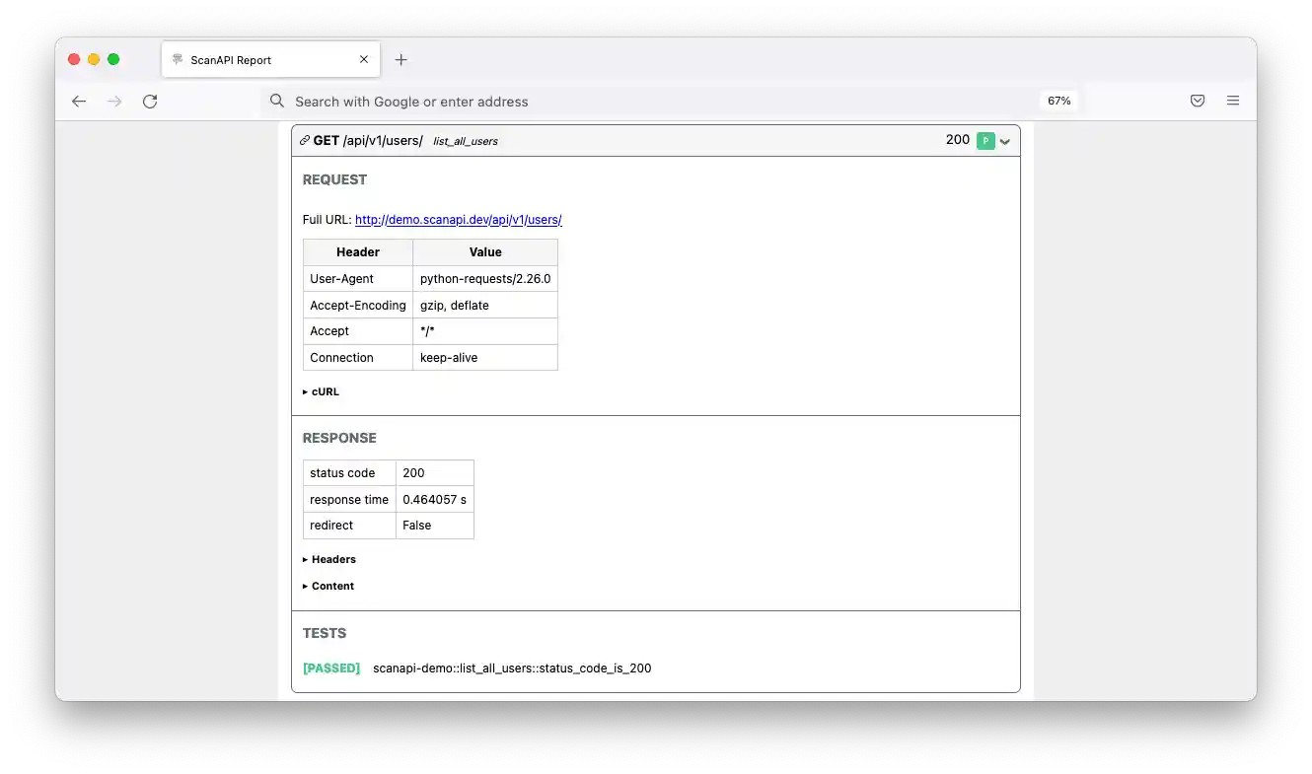
Task: Close the ScanAPI Report tab
Action: [x=363, y=59]
